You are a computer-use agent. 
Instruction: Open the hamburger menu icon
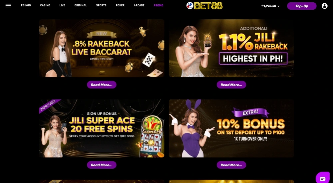point(8,6)
